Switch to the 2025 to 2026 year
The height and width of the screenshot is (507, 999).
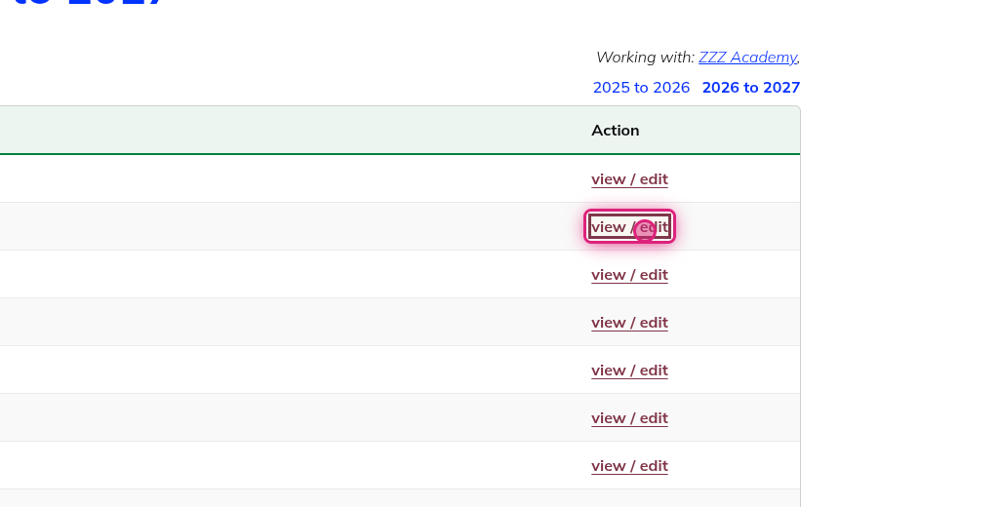641,87
